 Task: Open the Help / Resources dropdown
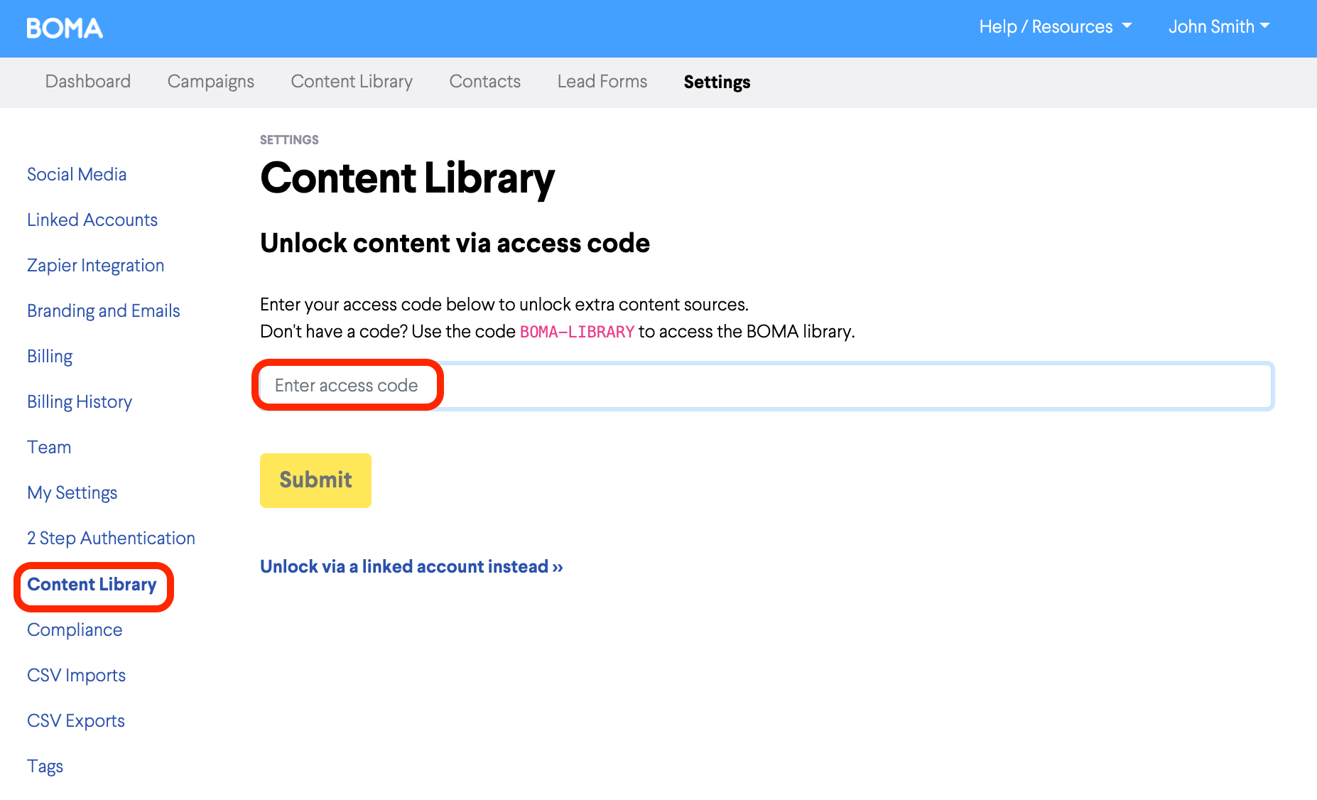(x=1055, y=27)
